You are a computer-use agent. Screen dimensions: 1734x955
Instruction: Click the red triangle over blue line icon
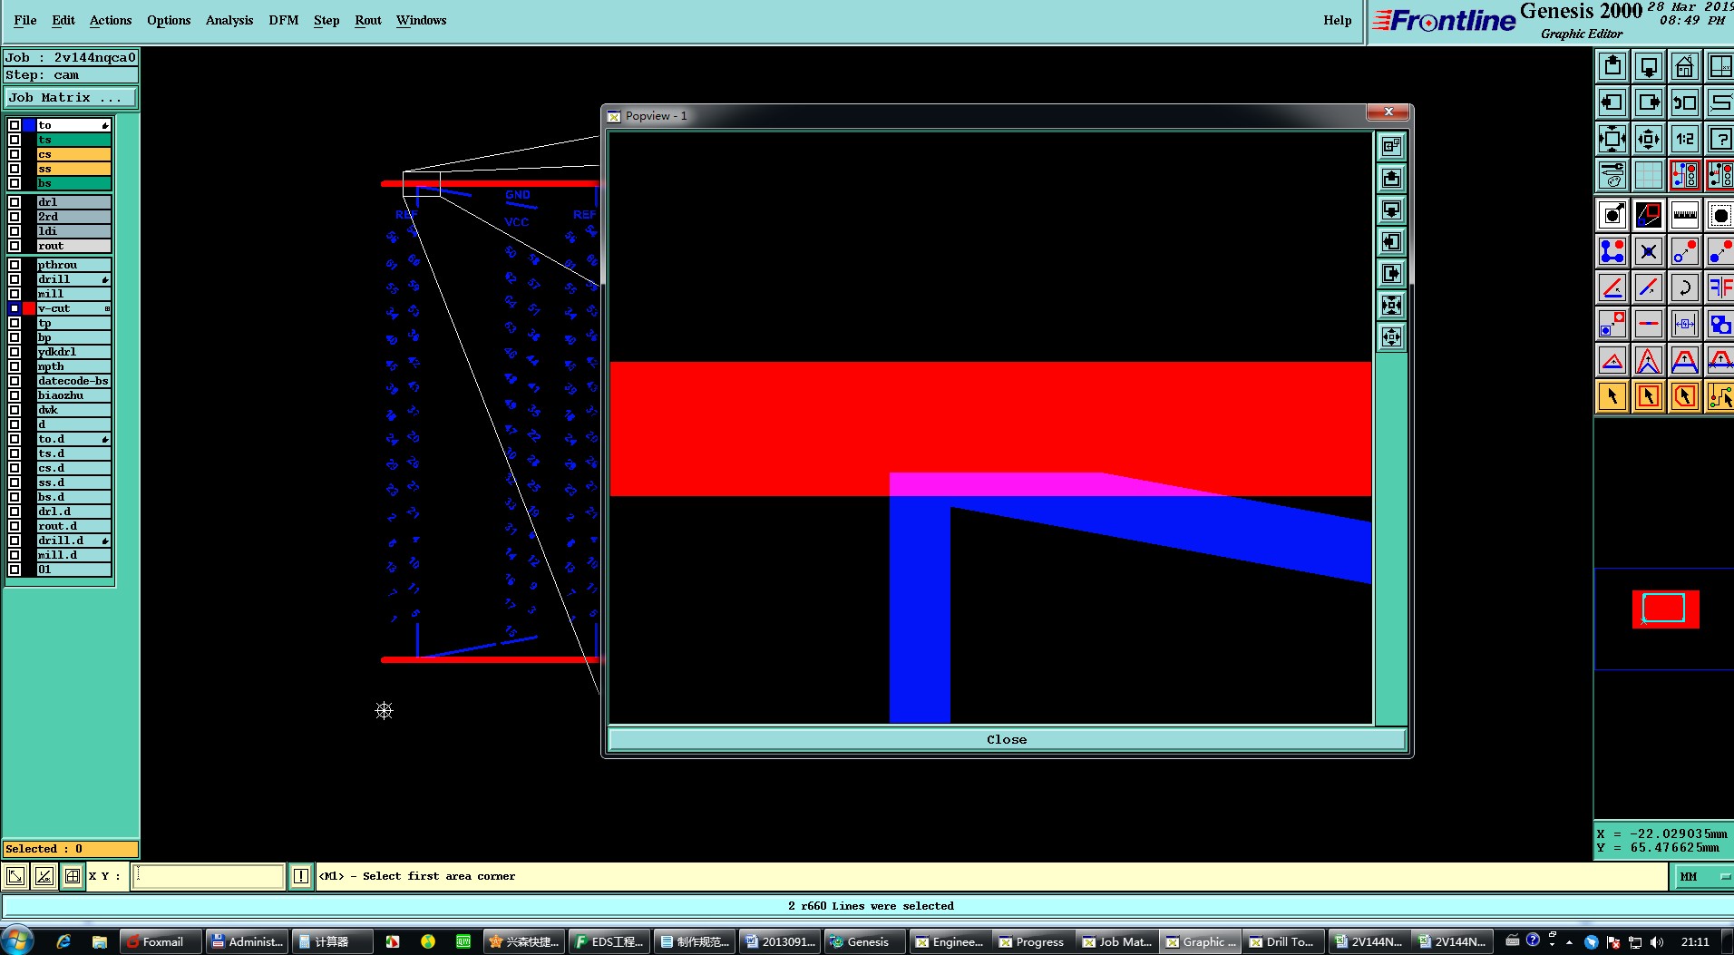click(1612, 360)
